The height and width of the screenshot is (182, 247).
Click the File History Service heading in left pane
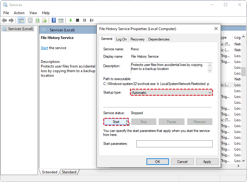pos(57,38)
